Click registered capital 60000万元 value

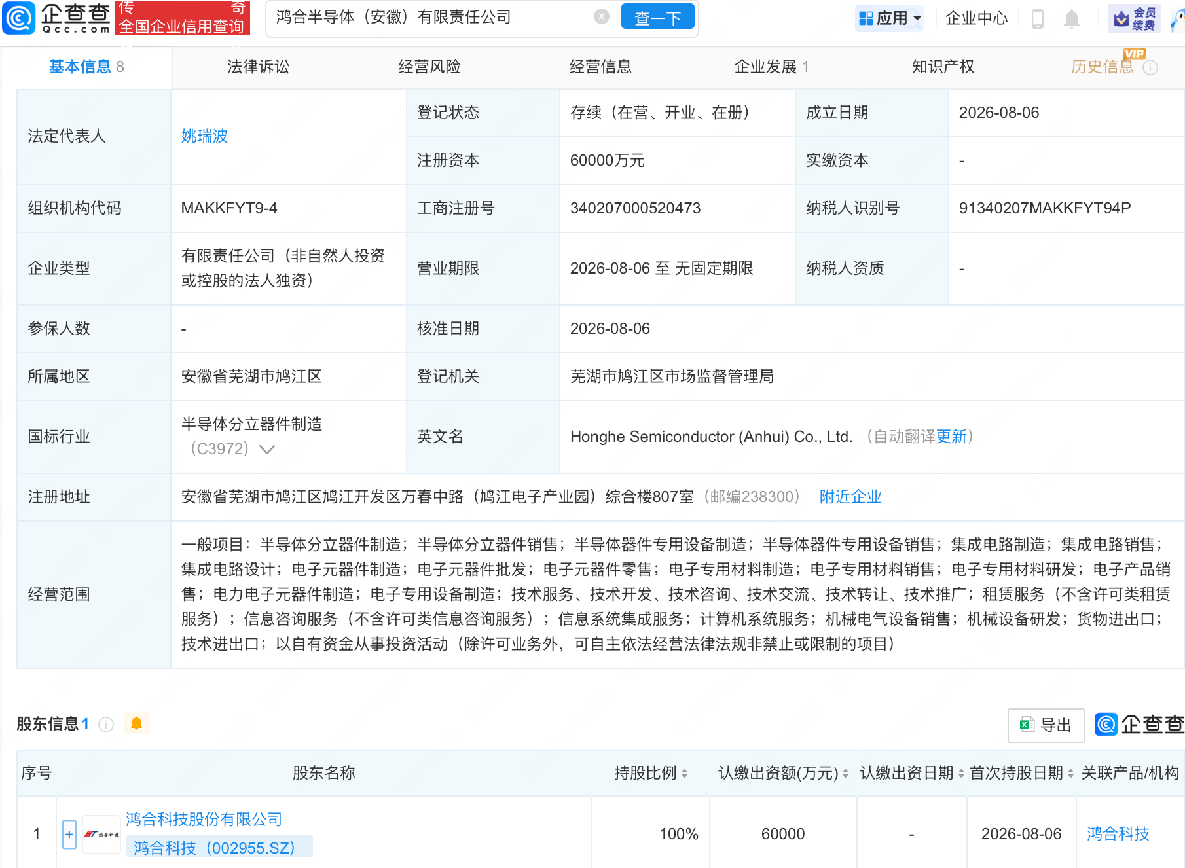(x=607, y=160)
